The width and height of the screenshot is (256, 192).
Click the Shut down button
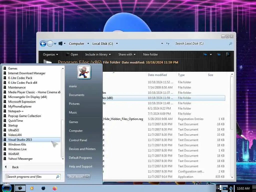[75, 176]
